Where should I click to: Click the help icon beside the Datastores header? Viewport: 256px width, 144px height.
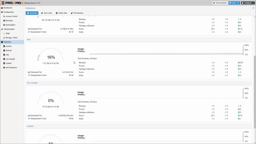(x=253, y=8)
